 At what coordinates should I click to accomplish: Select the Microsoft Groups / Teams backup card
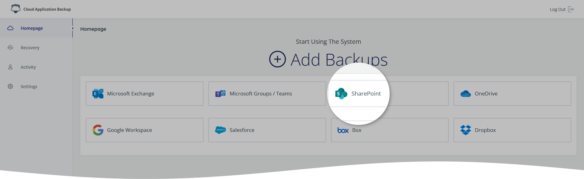click(x=267, y=94)
